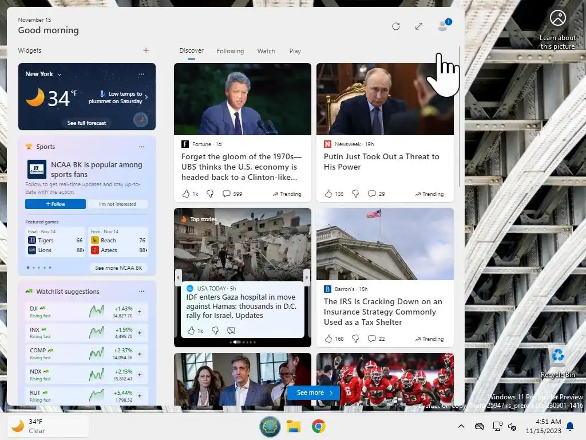Like the Fortune Clinton economy article
Screen dimensions: 586x440
click(x=186, y=194)
